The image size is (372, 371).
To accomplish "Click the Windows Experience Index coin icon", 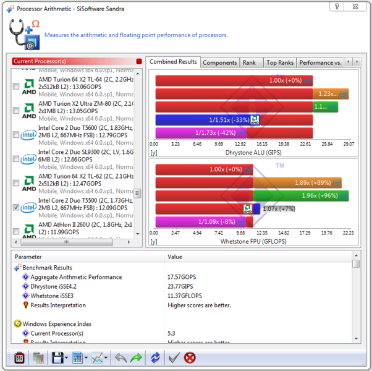I will [17, 323].
